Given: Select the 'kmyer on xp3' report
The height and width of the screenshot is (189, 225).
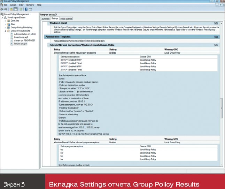Looking at the screenshot, I should (20, 44).
